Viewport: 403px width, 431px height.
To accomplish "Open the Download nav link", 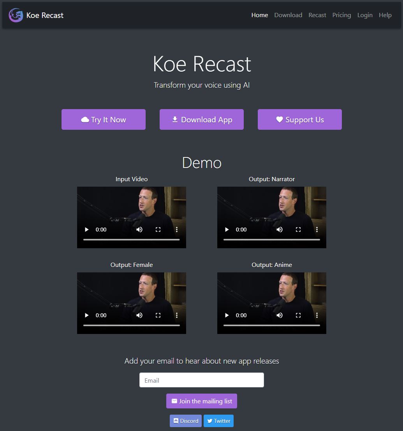I will [x=288, y=15].
